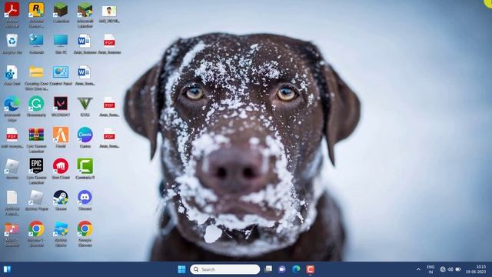492x277 pixels.
Task: Click the battery icon in system tray
Action: (x=458, y=269)
